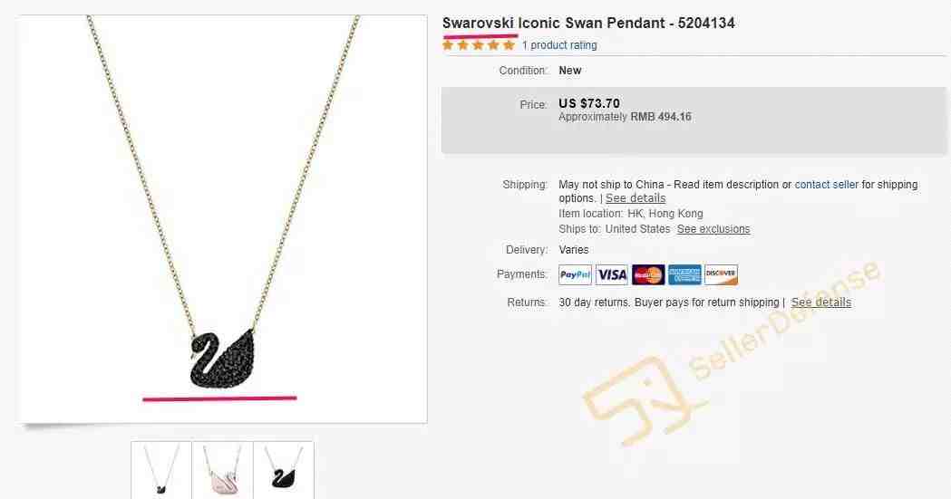Open the 'See exclusions' link
This screenshot has height=499, width=951.
click(x=713, y=229)
